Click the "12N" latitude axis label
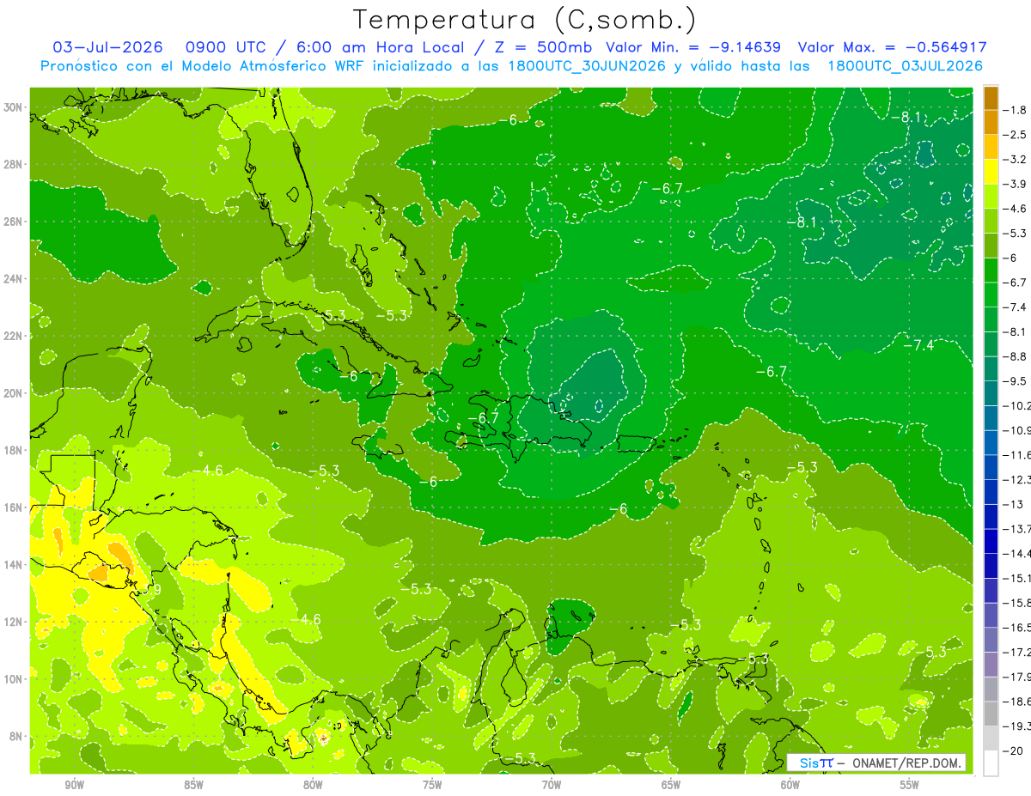1031x796 pixels. coord(13,622)
